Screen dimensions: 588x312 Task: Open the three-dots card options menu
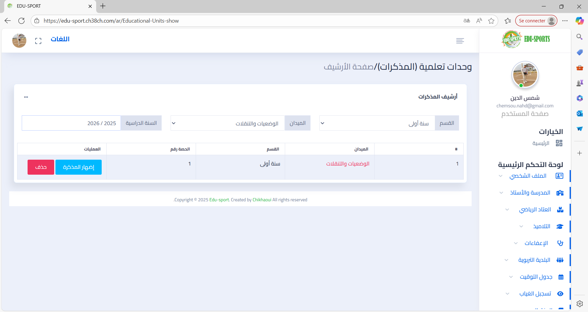pyautogui.click(x=26, y=97)
